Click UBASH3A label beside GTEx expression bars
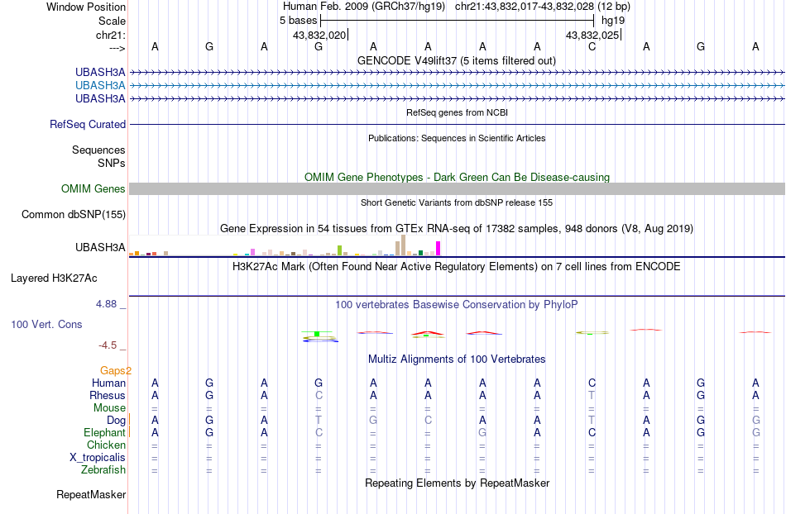This screenshot has height=514, width=786. click(x=100, y=247)
